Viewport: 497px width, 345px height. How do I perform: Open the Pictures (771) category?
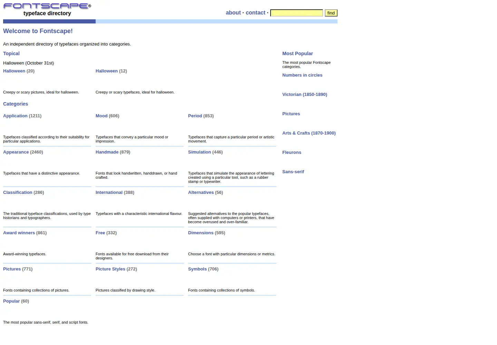18,269
